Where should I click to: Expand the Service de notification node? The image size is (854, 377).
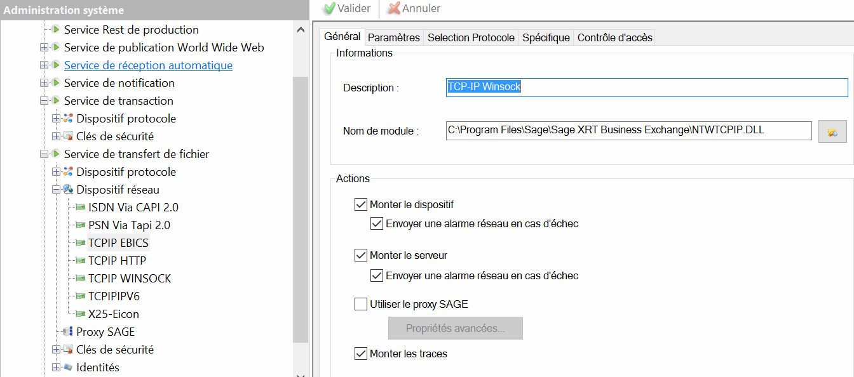click(x=44, y=83)
